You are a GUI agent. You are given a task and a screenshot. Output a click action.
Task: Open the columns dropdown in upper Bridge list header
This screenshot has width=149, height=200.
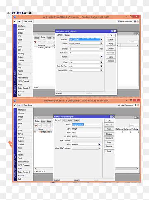(137, 45)
